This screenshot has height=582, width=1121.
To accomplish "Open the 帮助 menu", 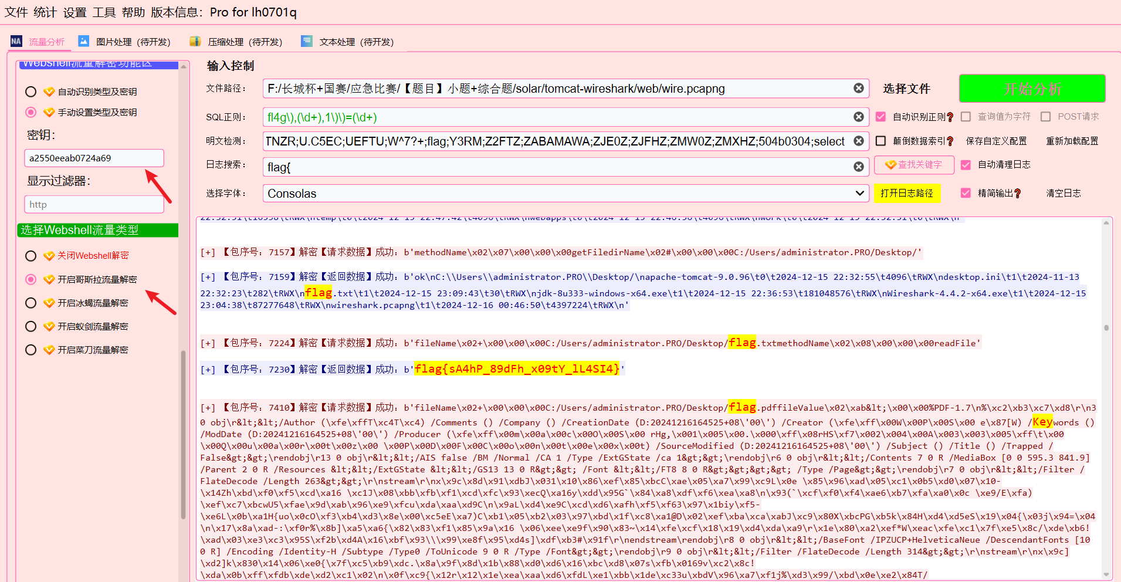I will 133,12.
